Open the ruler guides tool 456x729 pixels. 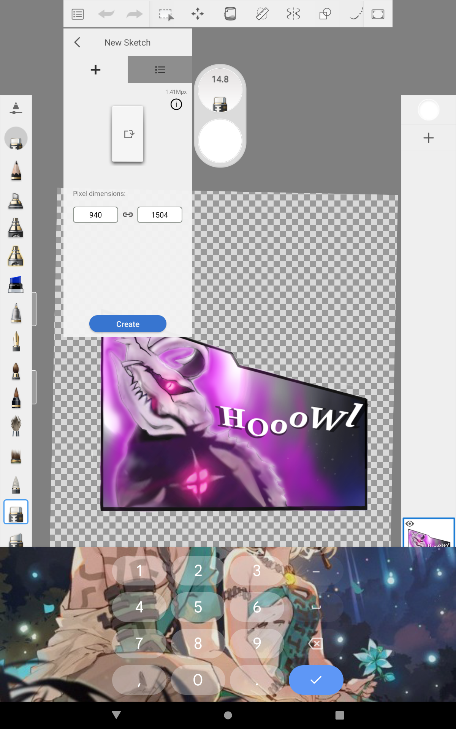point(262,14)
